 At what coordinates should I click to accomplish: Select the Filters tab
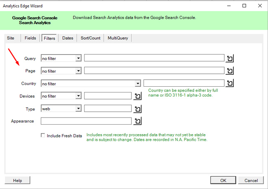[49, 38]
